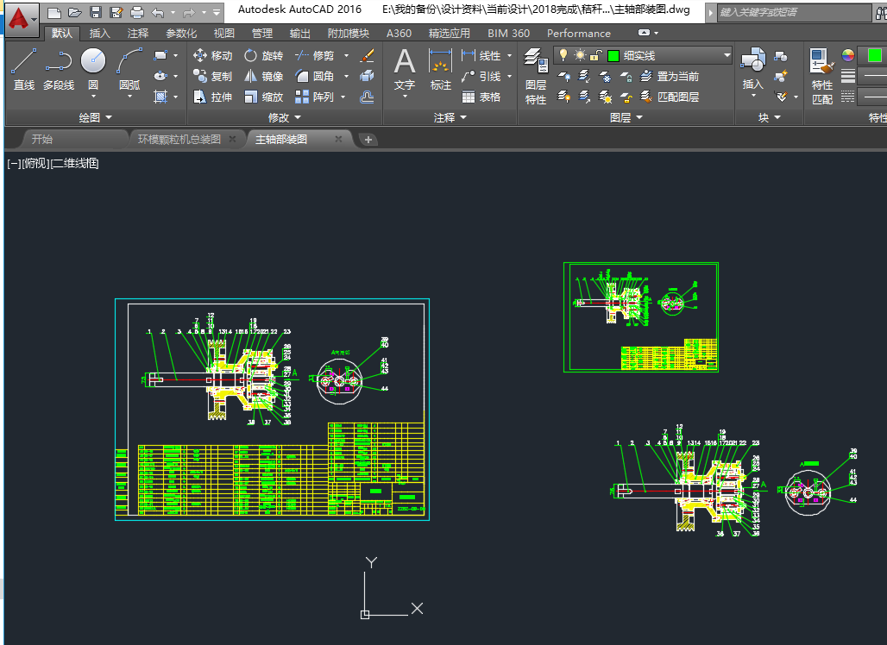Open the 文字 text tool
Image resolution: width=887 pixels, height=645 pixels.
coord(405,69)
